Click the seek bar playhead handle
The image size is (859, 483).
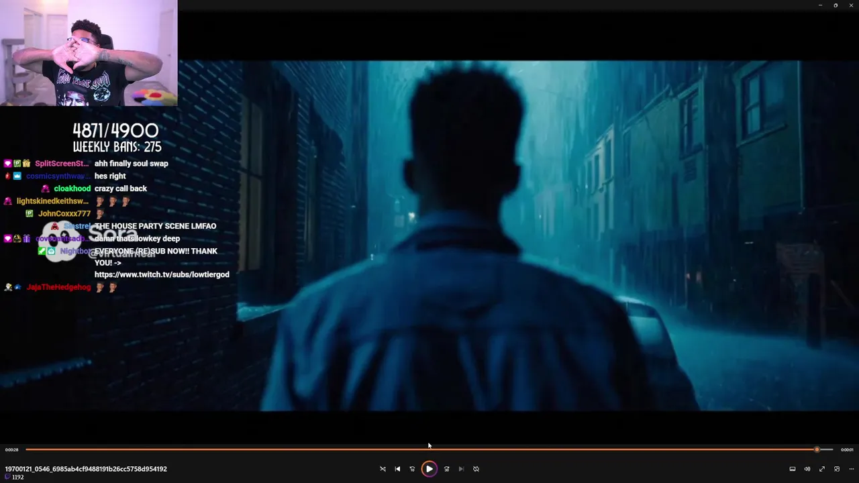coord(817,449)
